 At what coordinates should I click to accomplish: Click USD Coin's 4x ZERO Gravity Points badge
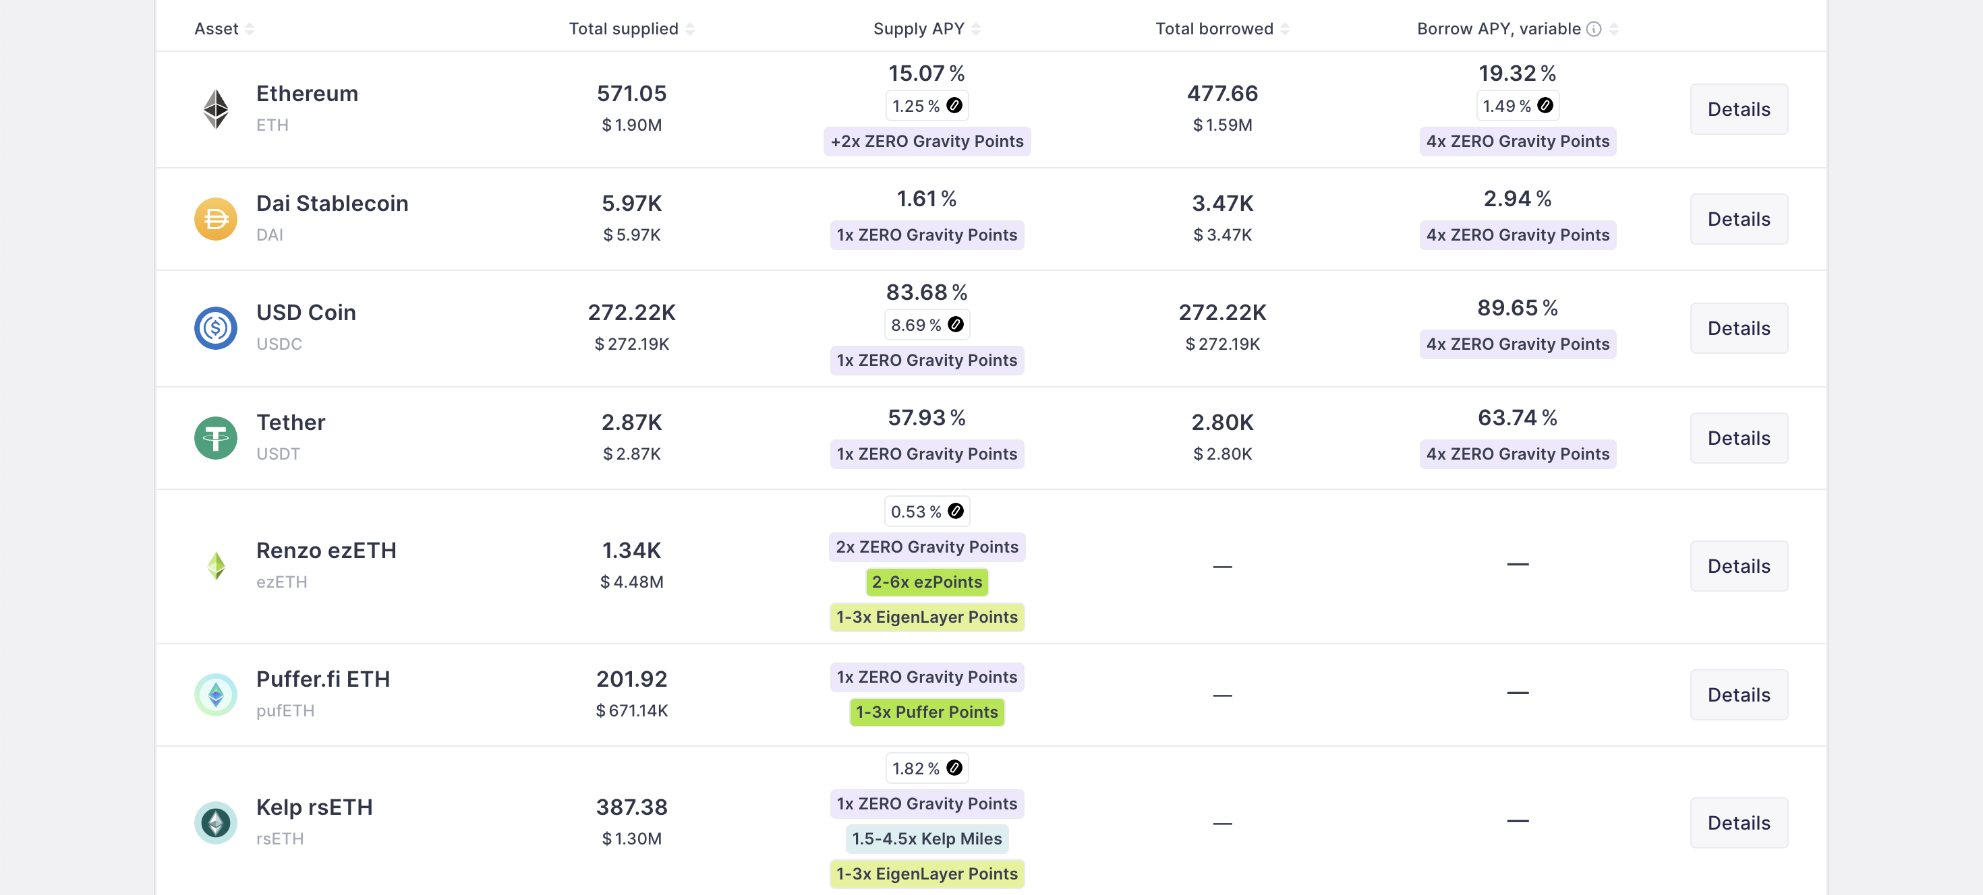(x=1518, y=344)
